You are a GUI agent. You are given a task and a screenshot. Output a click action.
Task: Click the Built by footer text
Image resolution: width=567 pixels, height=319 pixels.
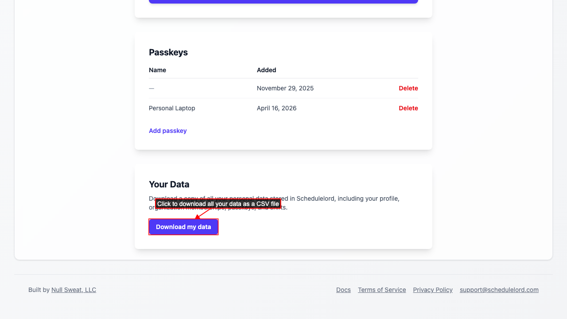click(39, 290)
